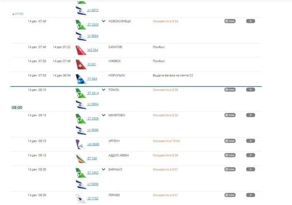Click Ethiopian Airlines logo beside ET 760
Image resolution: width=292 pixels, height=205 pixels.
point(81,158)
